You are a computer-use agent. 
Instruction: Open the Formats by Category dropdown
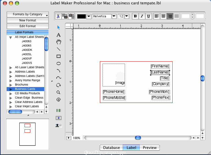28,14
